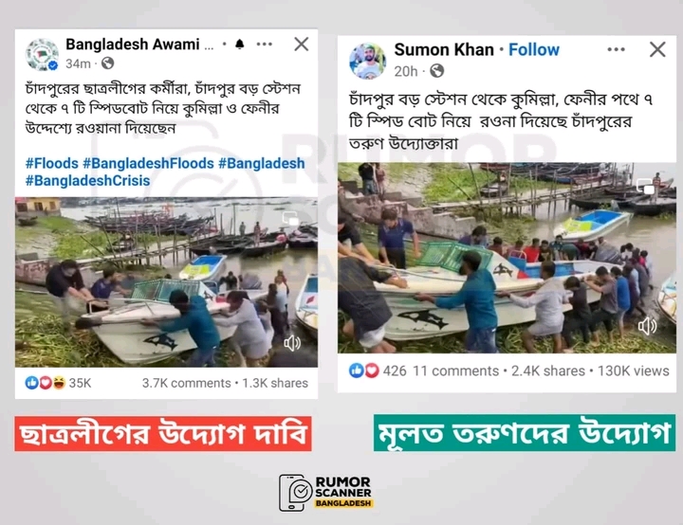The width and height of the screenshot is (683, 525).
Task: Play Sumon Khan's speedboat video
Action: click(x=507, y=258)
